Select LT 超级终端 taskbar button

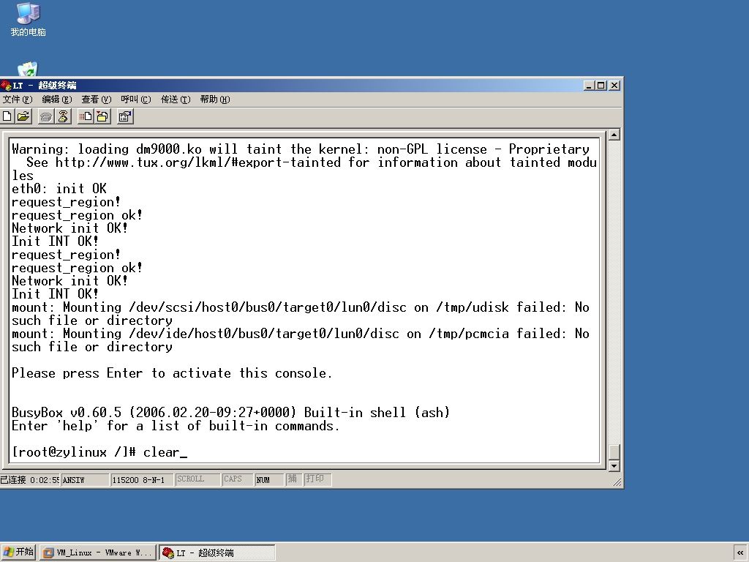(x=217, y=552)
